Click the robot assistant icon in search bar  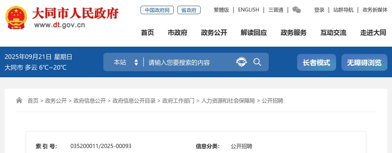point(241,62)
